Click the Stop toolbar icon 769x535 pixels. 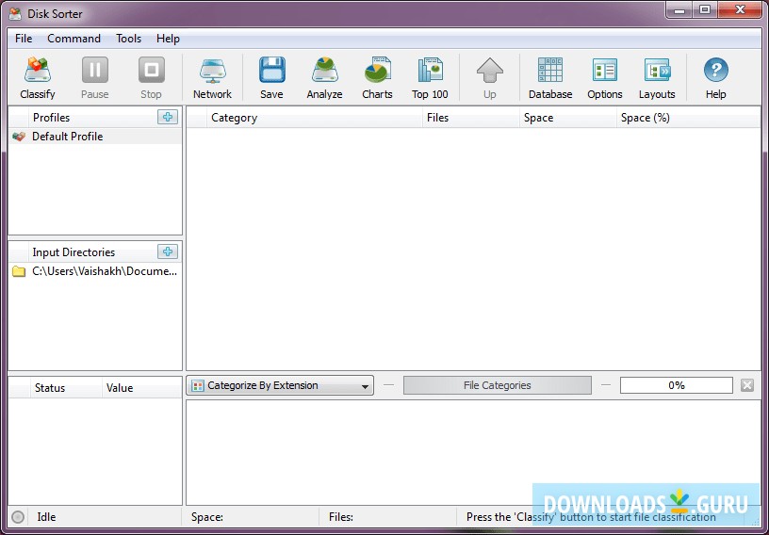151,70
